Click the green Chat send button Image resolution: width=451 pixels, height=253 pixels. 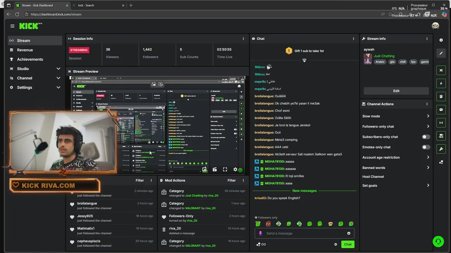[x=348, y=244]
